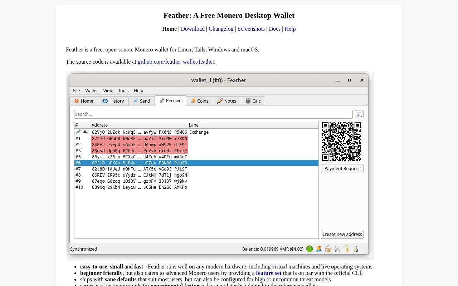Screen dimensions: 458x286
Task: Click the Label column header
Action: 253,125
